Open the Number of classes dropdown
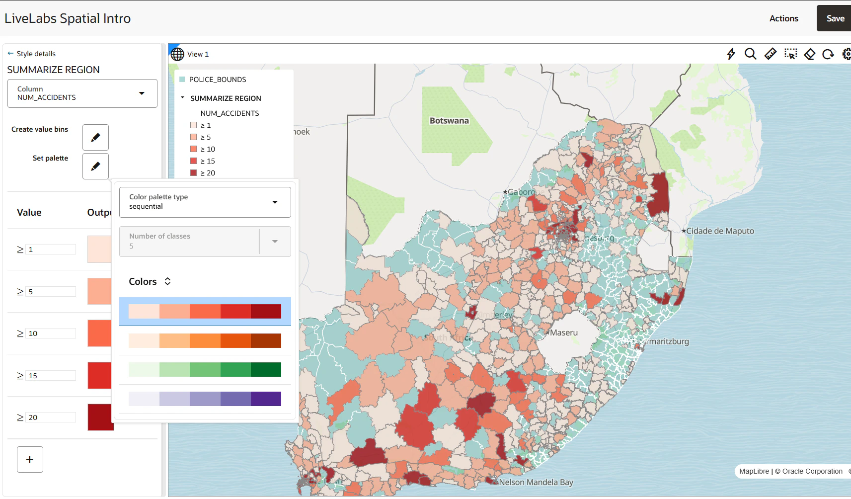Screen dimensions: 851x499 [x=205, y=242]
